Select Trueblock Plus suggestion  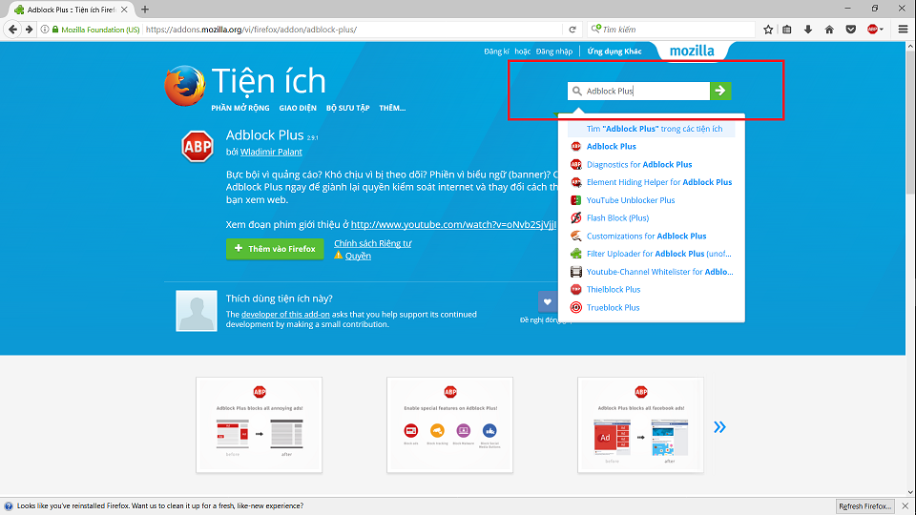pos(652,307)
